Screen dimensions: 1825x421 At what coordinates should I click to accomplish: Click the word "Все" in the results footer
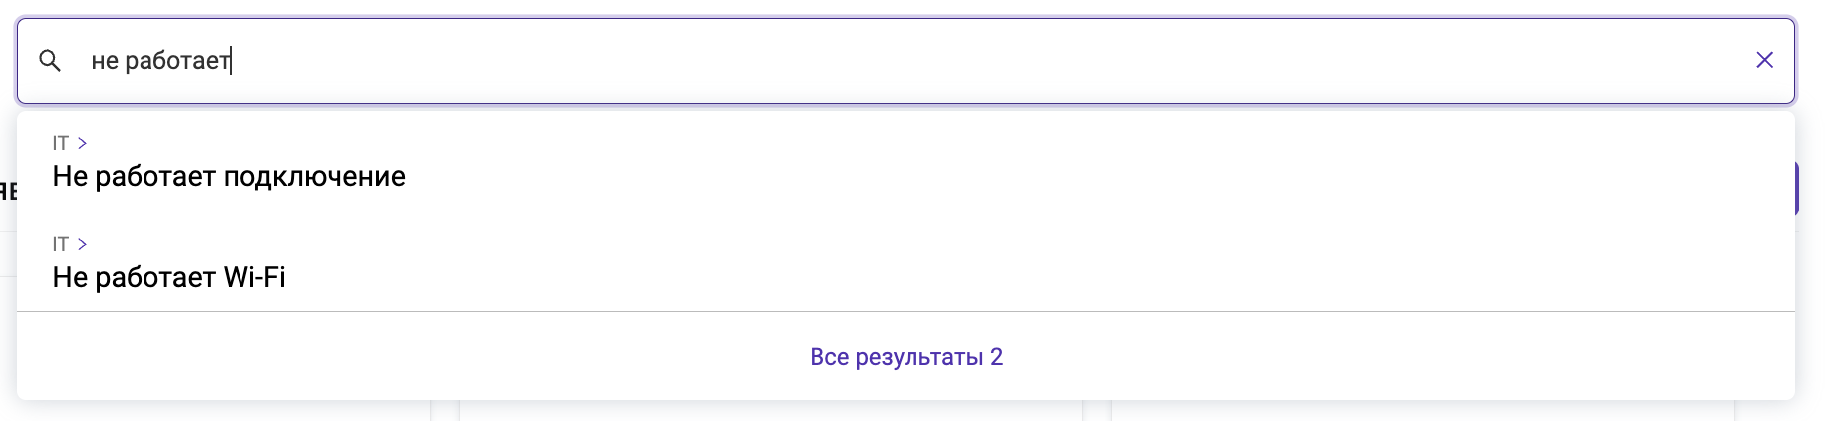tap(829, 357)
